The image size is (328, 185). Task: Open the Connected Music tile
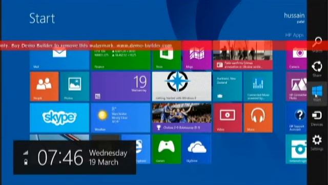pos(258,86)
